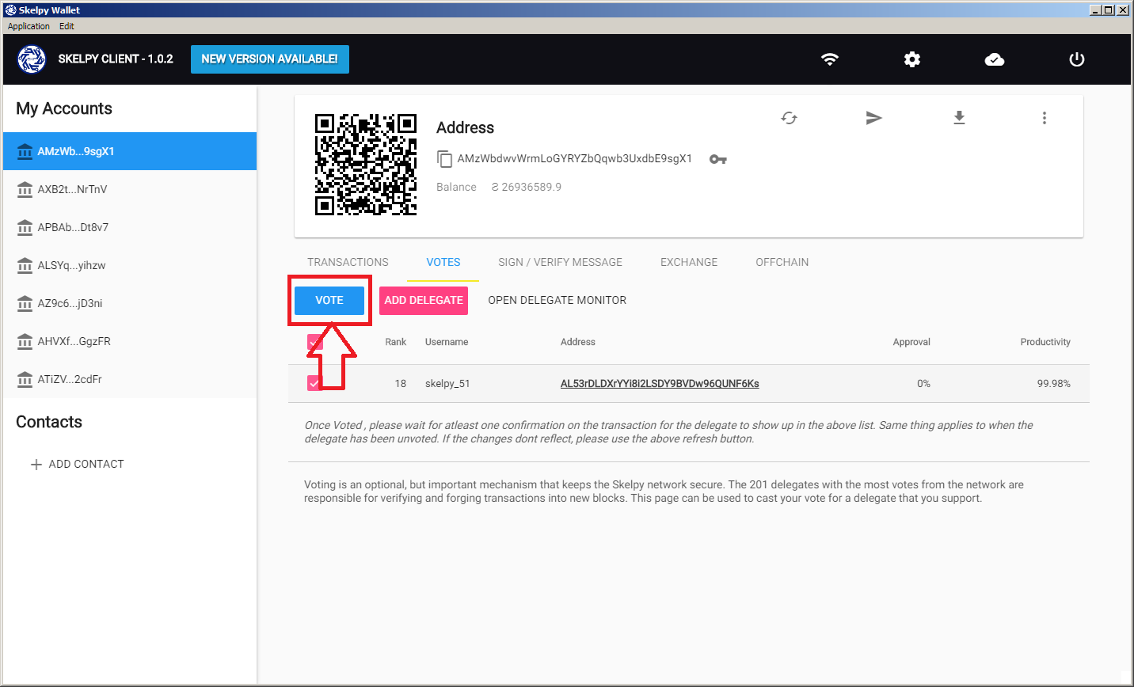1134x687 pixels.
Task: Refresh the account with the sync icon
Action: click(x=789, y=118)
